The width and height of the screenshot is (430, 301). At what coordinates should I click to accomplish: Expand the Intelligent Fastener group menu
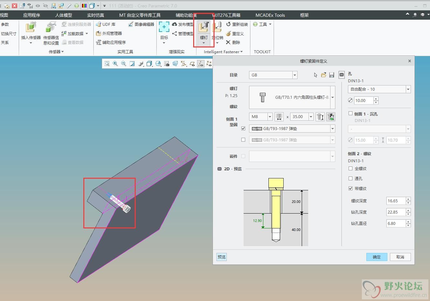click(223, 52)
